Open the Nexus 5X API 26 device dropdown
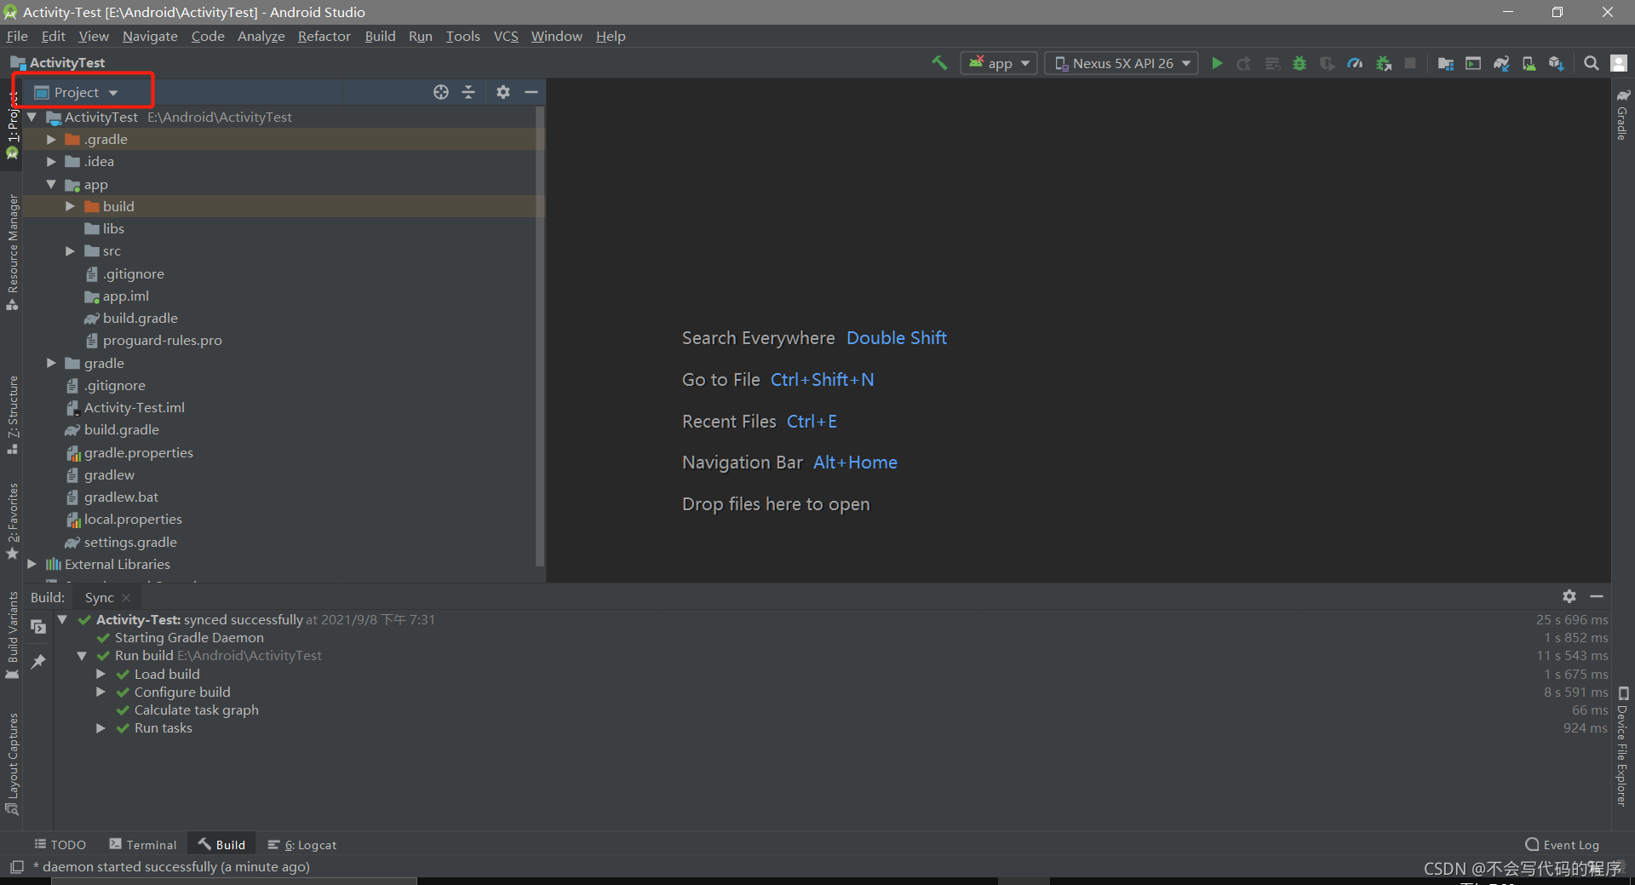 point(1122,63)
